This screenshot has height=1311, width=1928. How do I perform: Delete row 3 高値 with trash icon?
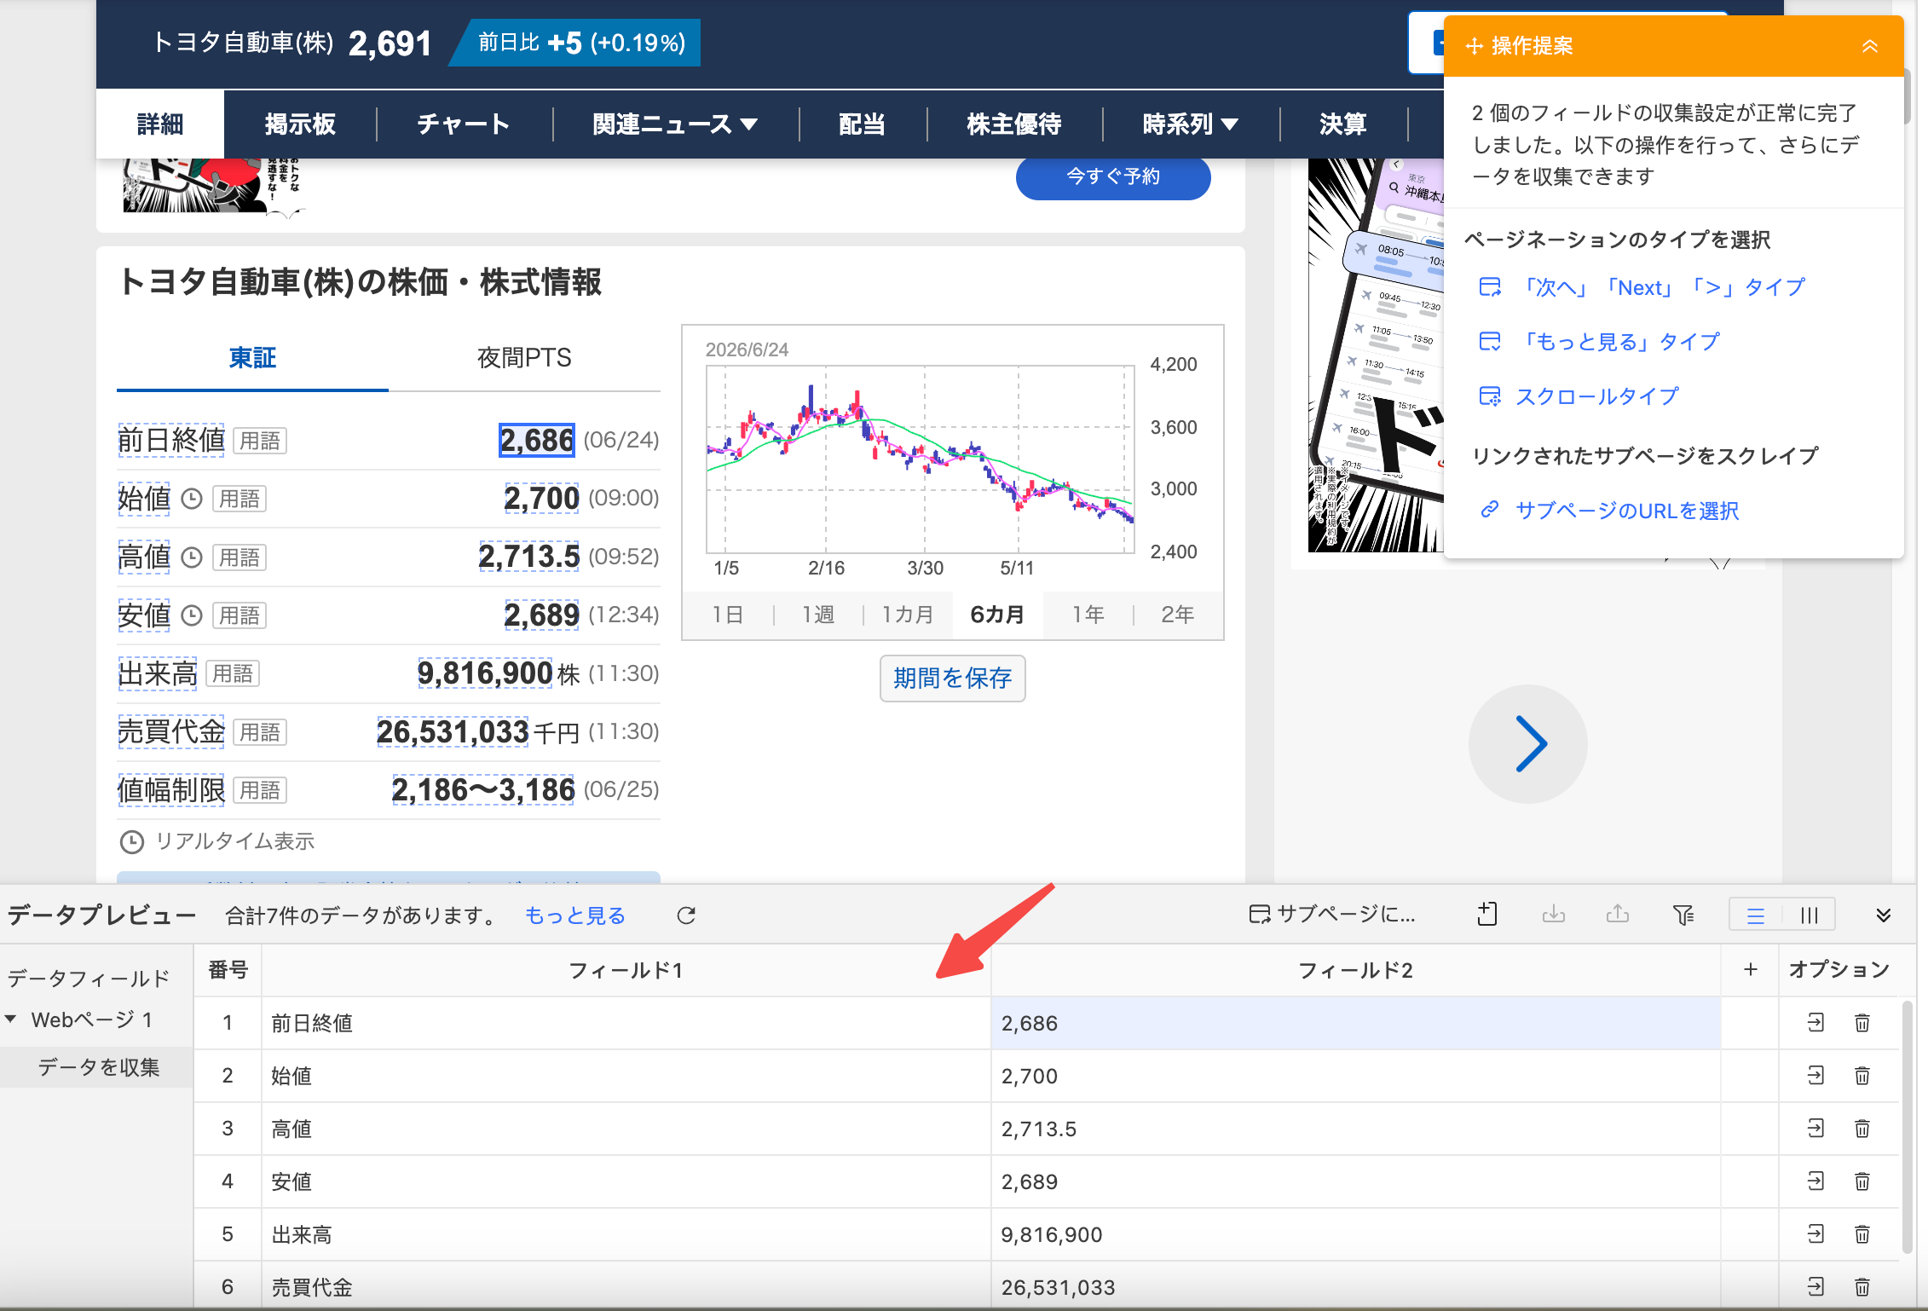pyautogui.click(x=1862, y=1129)
